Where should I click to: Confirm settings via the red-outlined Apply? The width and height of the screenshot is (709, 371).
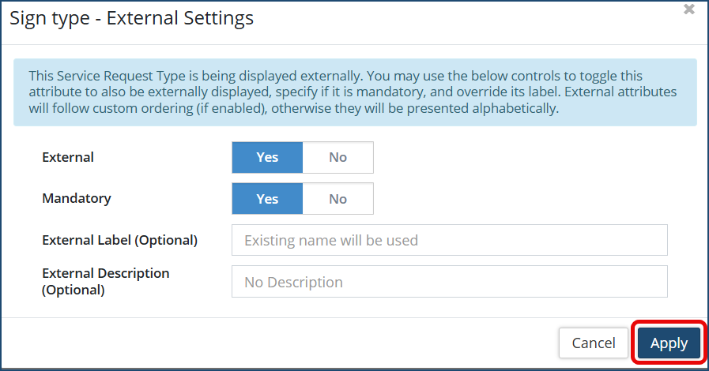click(x=669, y=343)
